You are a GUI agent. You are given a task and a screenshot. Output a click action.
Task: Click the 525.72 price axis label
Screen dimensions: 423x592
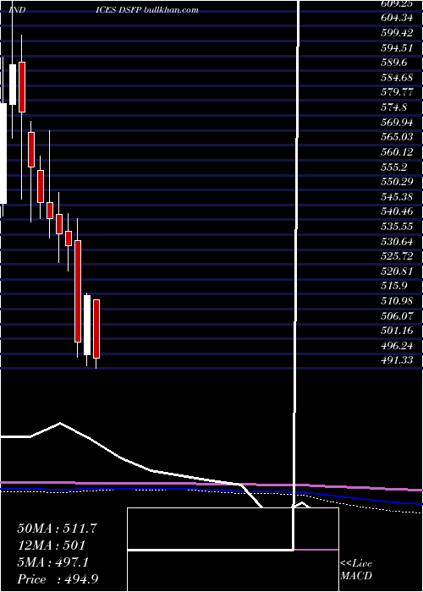[x=397, y=256]
